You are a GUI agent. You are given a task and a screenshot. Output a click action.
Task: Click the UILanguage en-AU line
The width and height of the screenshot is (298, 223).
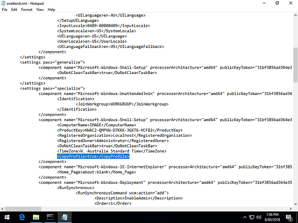pos(111,15)
